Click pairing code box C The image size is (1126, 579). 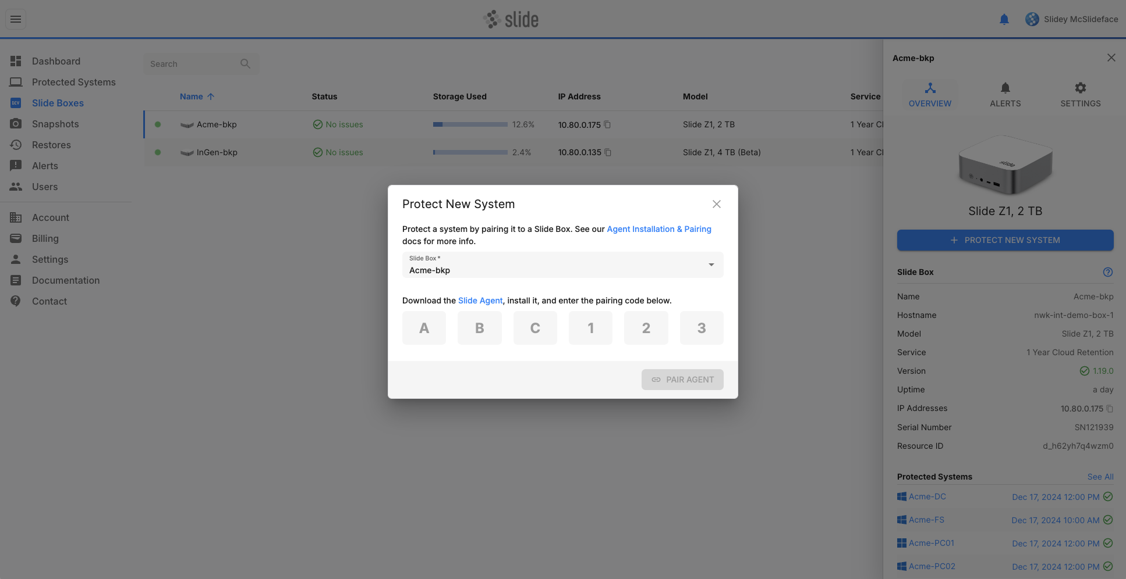(x=535, y=328)
